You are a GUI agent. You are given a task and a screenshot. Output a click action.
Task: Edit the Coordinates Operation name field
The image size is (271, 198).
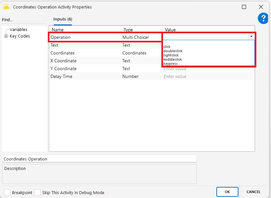coord(99,159)
